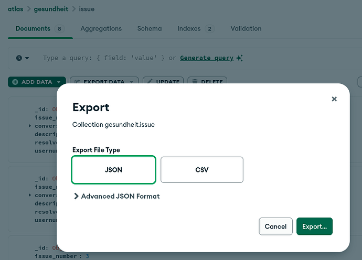Open the Export Data dropdown

[104, 82]
